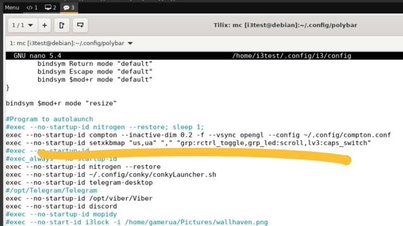Screen dimensions: 403x226
Task: Open the 1/1 terminal session dropdown
Action: (x=23, y=25)
